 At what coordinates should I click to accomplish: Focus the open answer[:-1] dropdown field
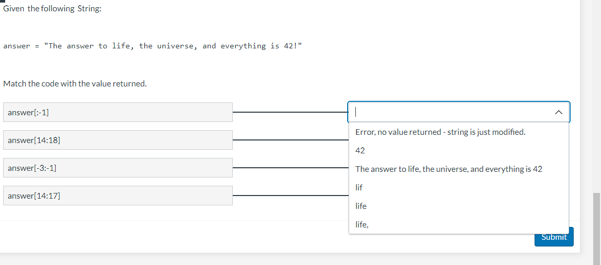pos(459,112)
